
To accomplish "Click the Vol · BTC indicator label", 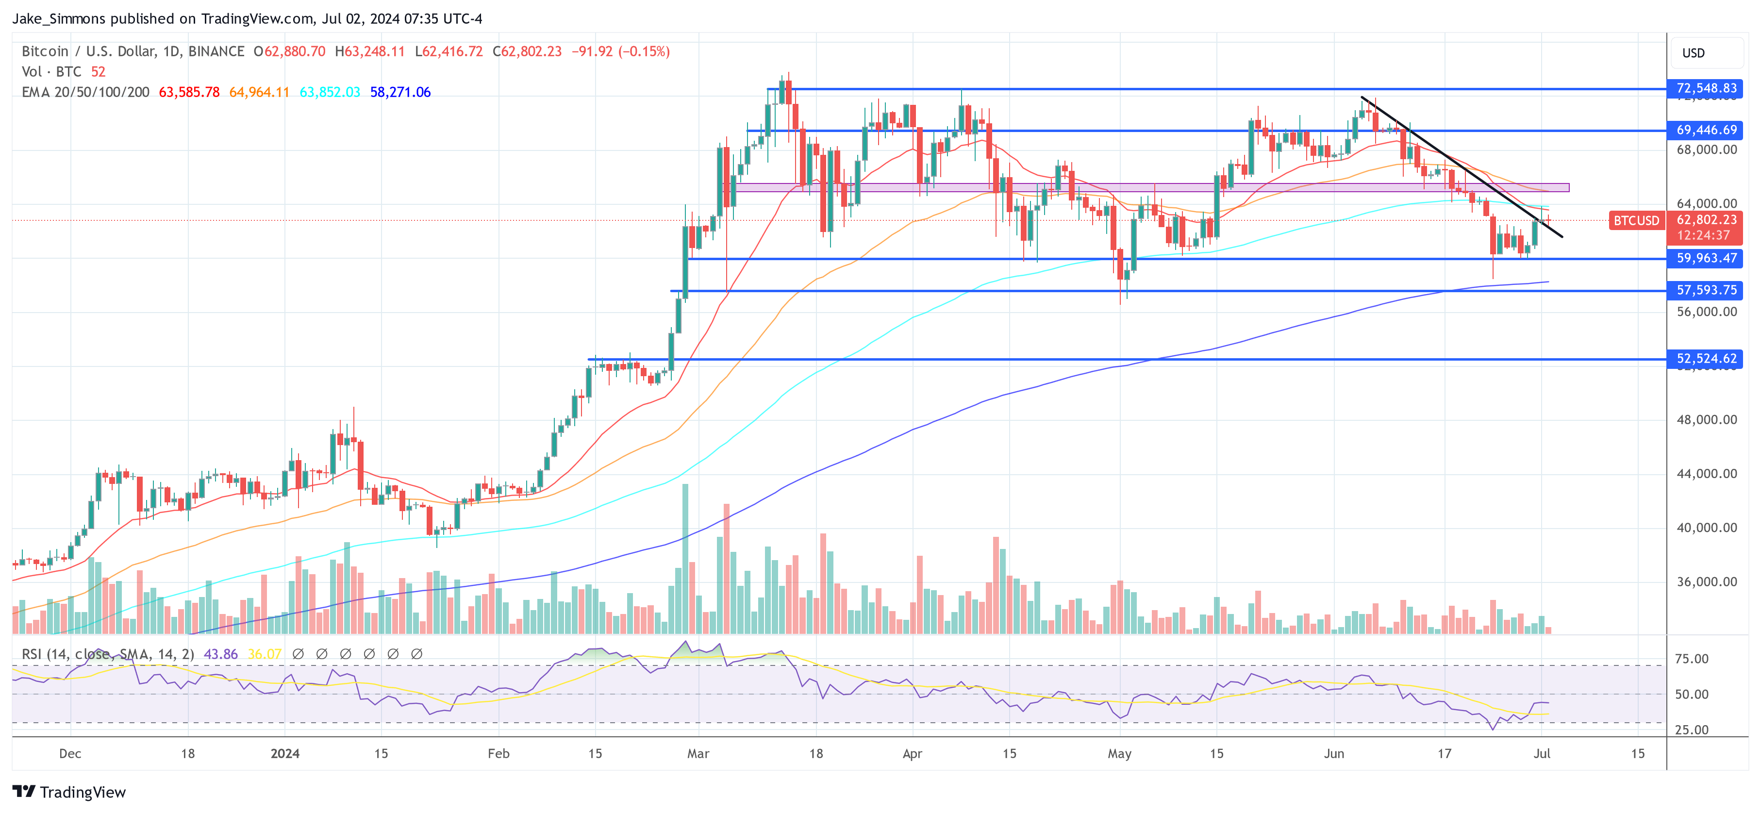I will point(51,72).
